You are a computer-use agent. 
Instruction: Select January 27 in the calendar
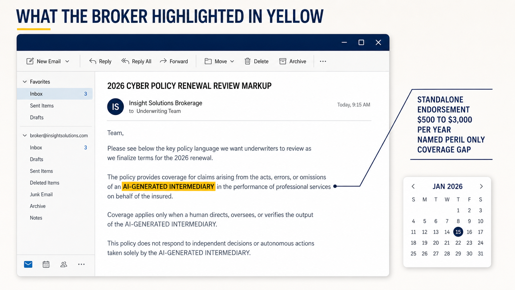pos(436,254)
